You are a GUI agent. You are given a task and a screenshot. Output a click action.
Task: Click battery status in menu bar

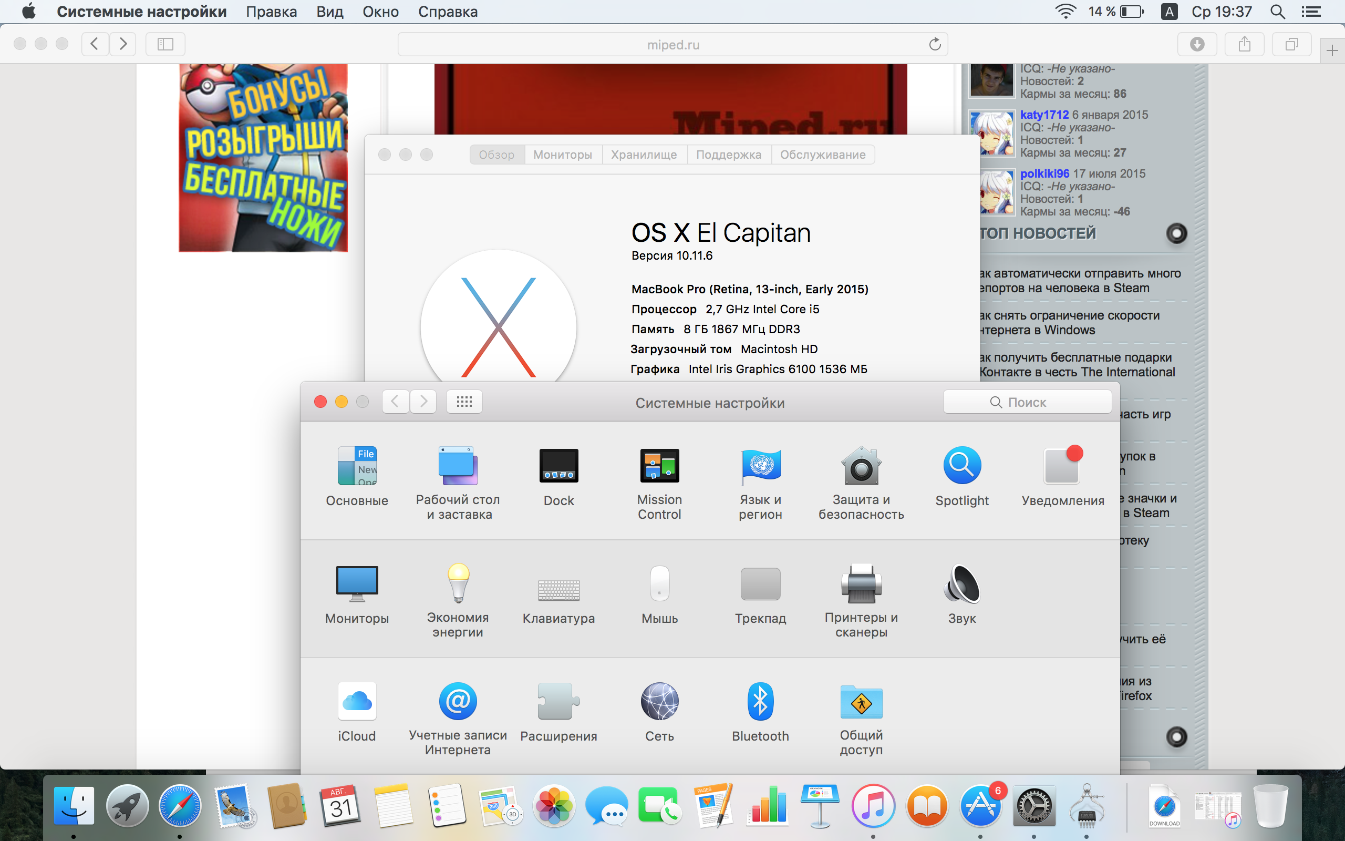[1116, 12]
